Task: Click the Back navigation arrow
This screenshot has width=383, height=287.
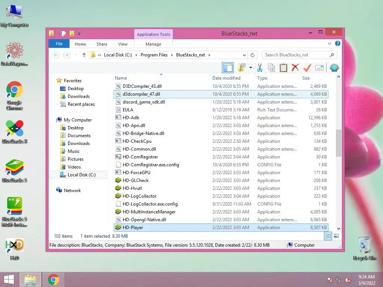Action: click(x=56, y=55)
